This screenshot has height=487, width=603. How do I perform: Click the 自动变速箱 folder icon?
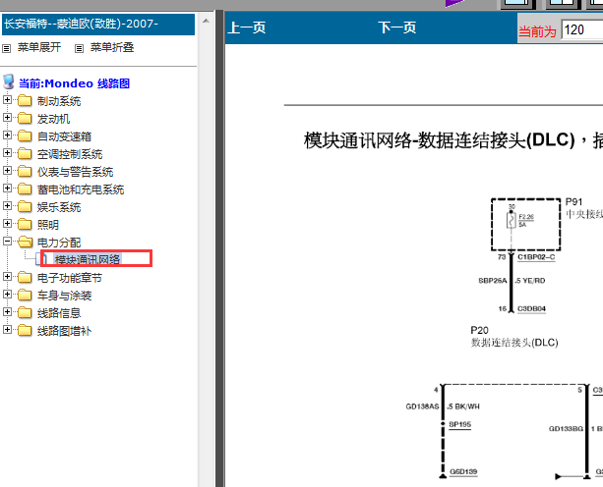(x=25, y=135)
